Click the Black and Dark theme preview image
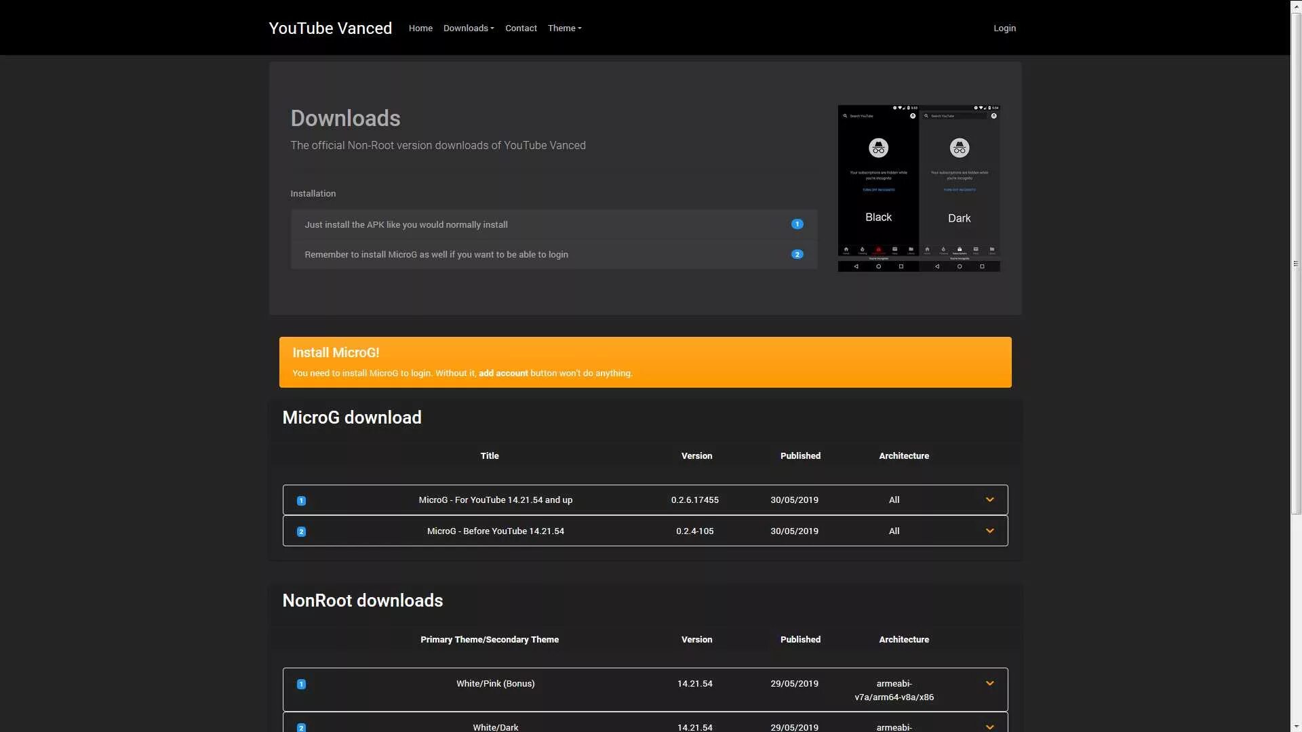The height and width of the screenshot is (732, 1302). (x=918, y=188)
